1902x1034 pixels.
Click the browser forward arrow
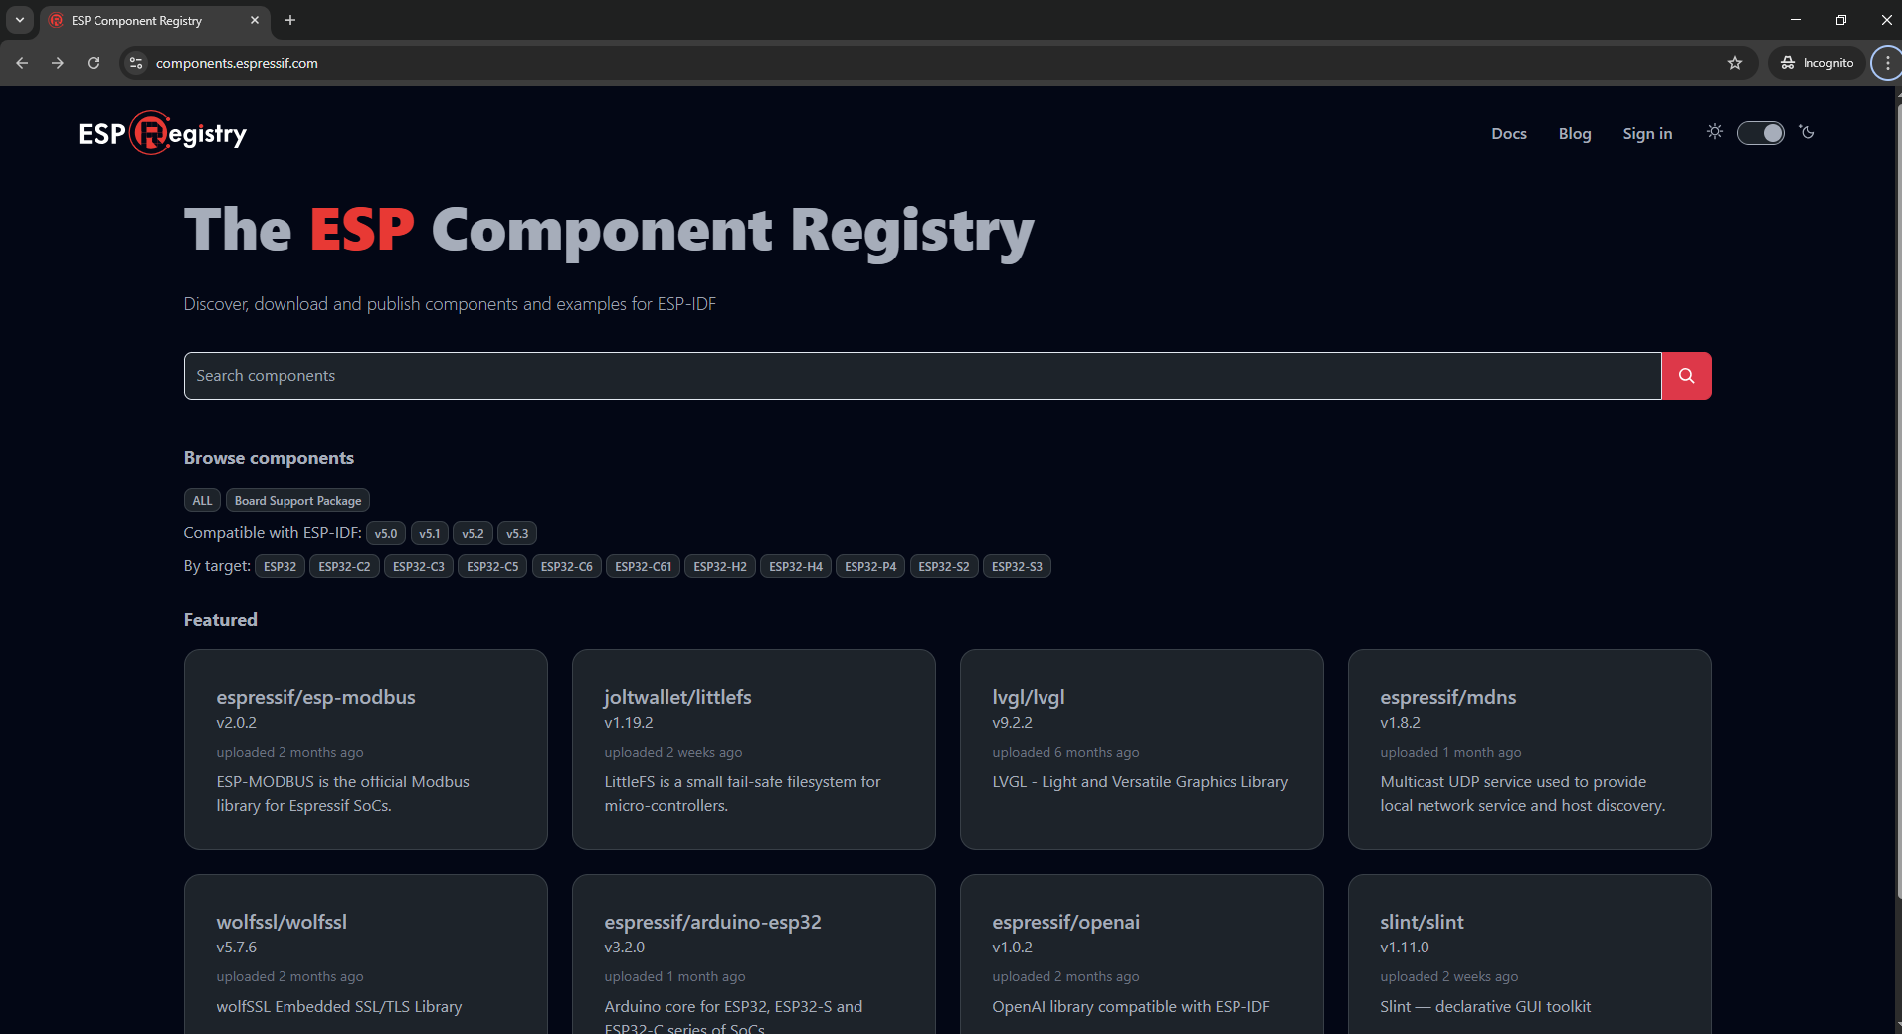pos(58,63)
